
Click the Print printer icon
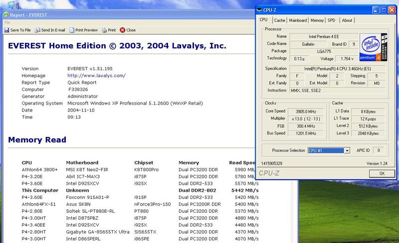pos(104,30)
